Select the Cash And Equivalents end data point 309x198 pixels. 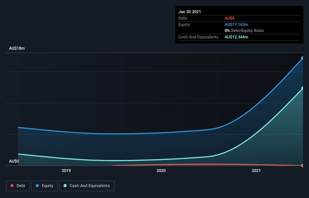(x=303, y=88)
